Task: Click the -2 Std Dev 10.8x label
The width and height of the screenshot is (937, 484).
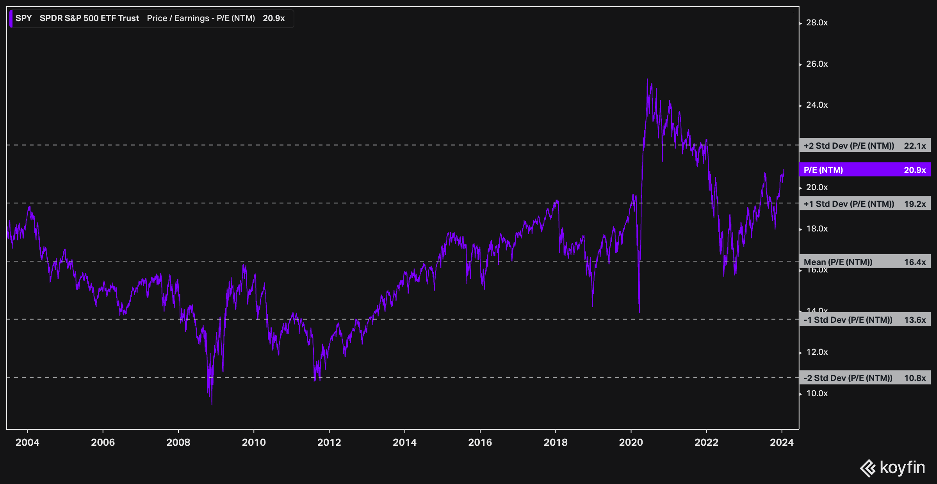Action: [864, 378]
